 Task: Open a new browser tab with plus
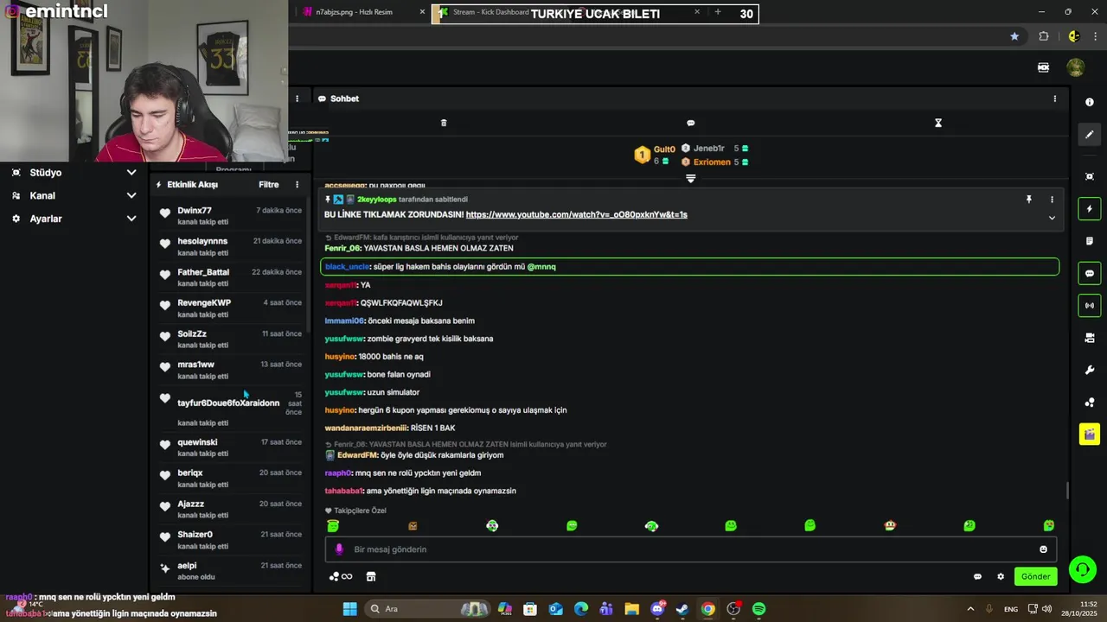[717, 12]
